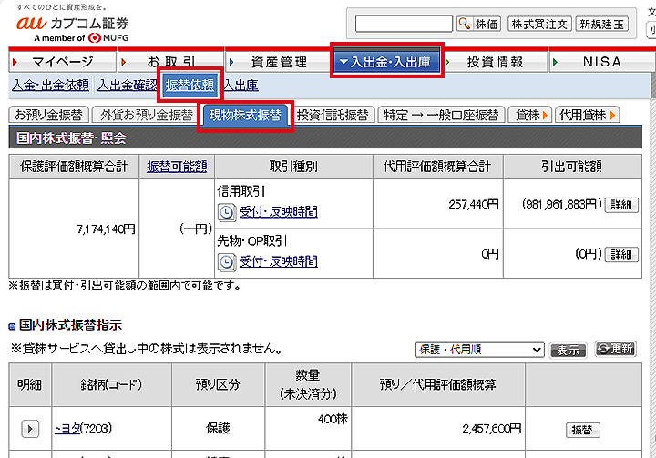Click the 入出金確認 link
Image resolution: width=656 pixels, height=458 pixels.
128,86
